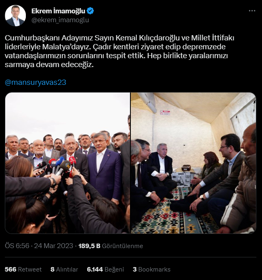Open the left press conference photo
This screenshot has width=262, height=280.
(67, 163)
